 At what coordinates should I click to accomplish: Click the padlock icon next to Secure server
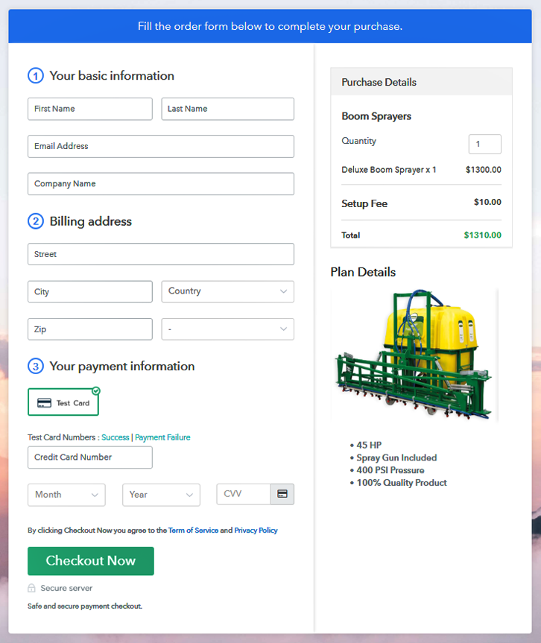pos(31,588)
